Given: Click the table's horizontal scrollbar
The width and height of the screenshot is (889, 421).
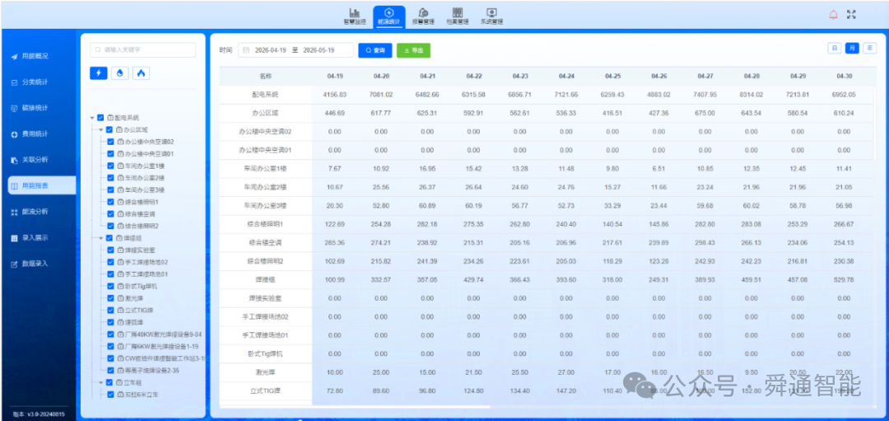Looking at the screenshot, I should click(x=354, y=406).
